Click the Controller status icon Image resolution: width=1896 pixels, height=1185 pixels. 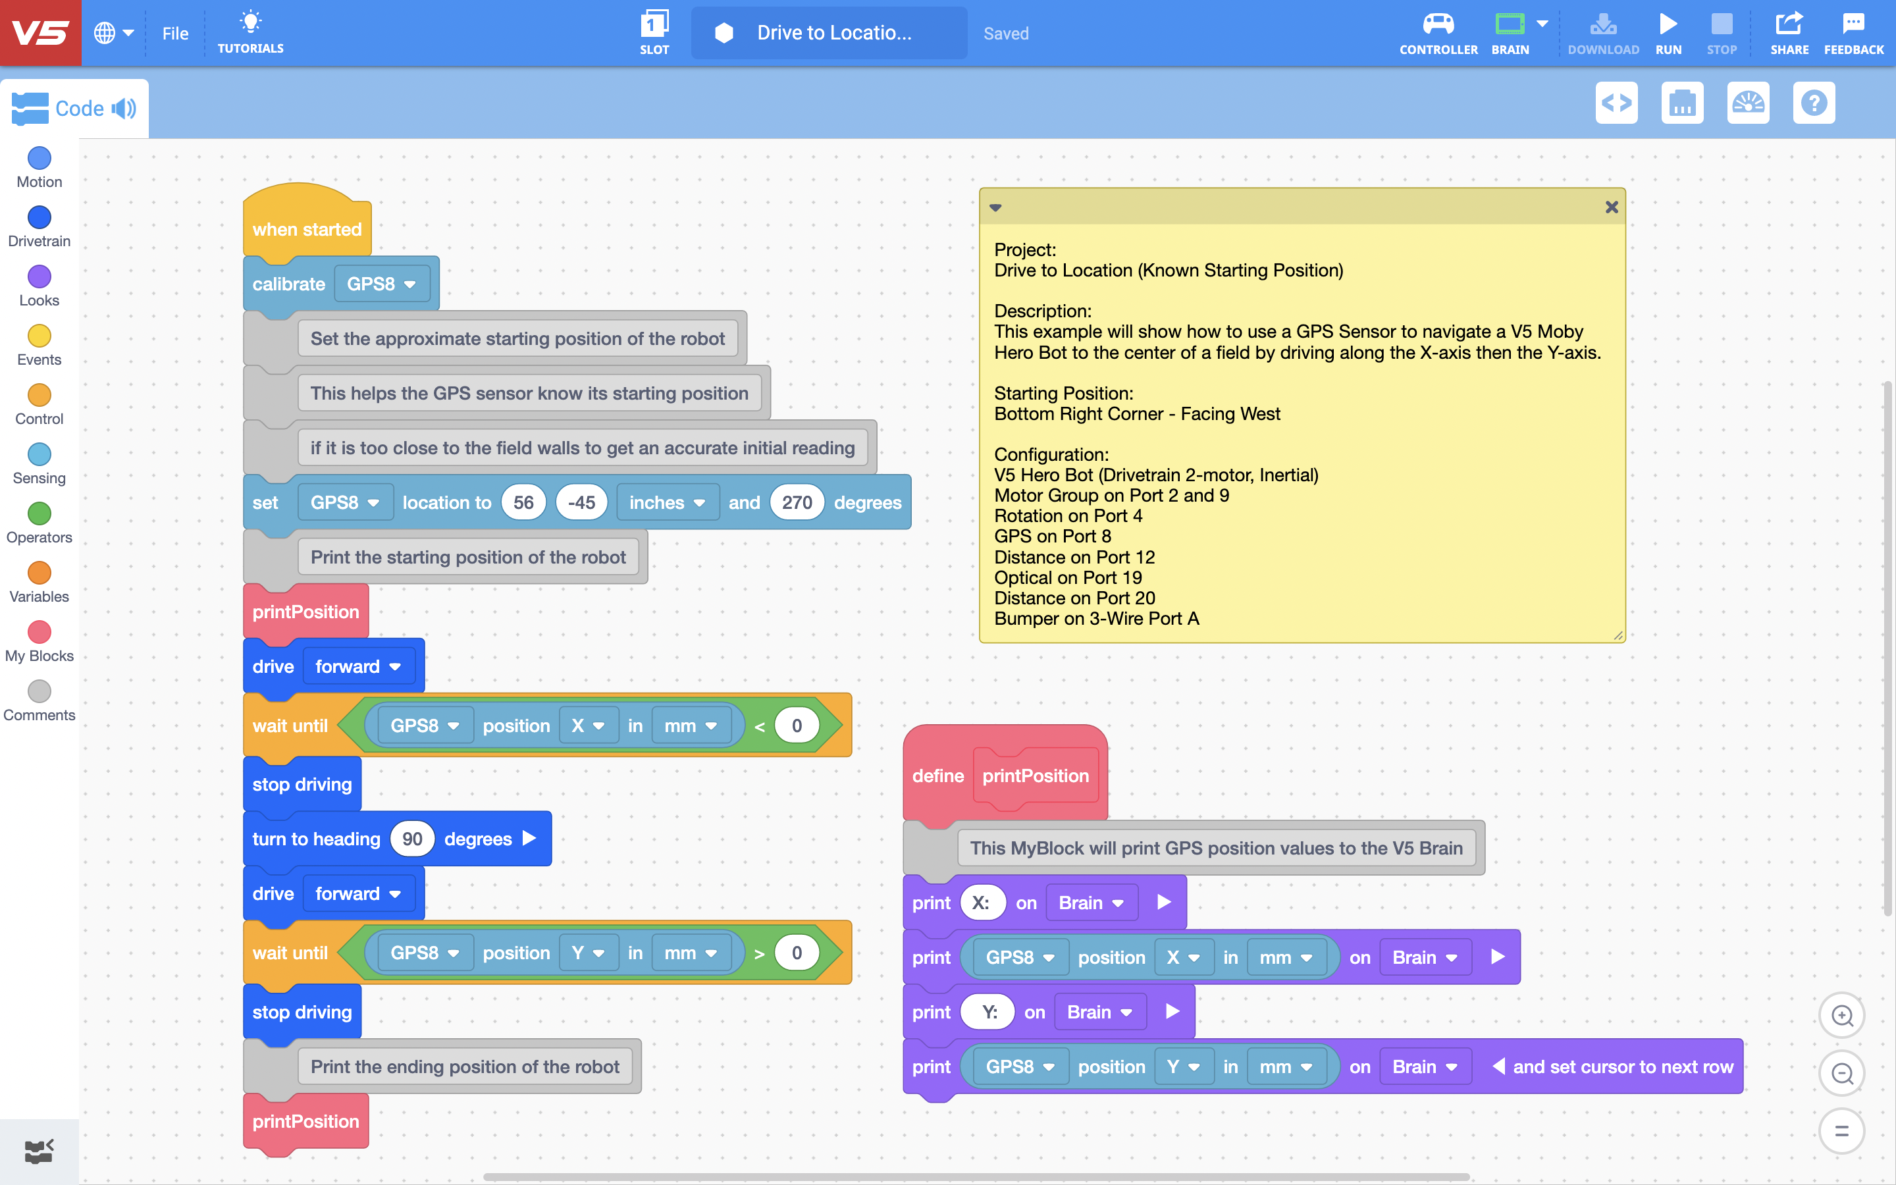1438,33
